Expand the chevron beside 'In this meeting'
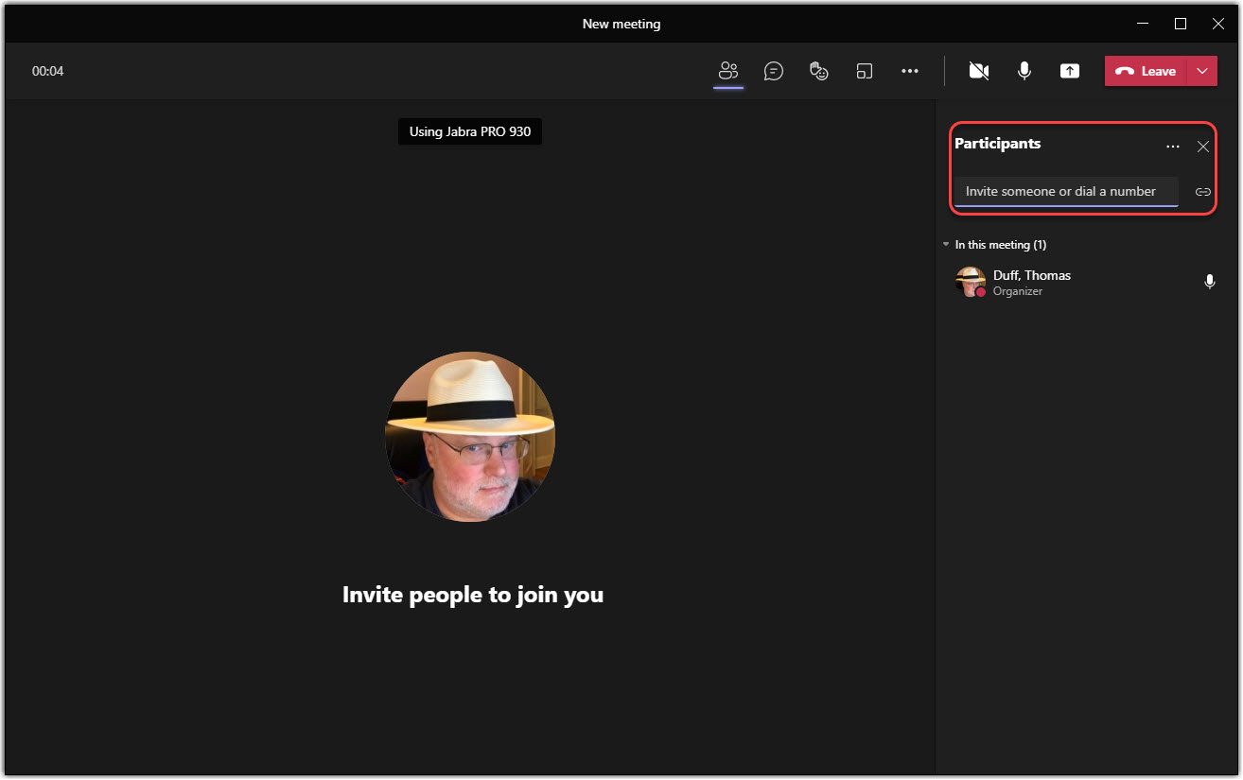1243x780 pixels. click(945, 244)
